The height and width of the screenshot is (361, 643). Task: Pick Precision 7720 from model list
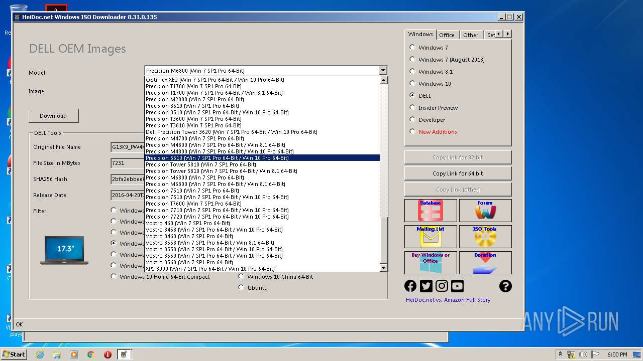tap(262, 217)
